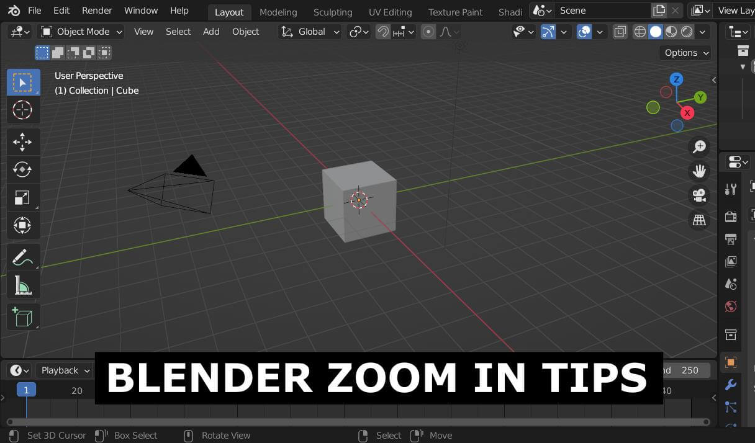Open the transform orientation dropdown showing Global
Image resolution: width=755 pixels, height=443 pixels.
point(310,32)
